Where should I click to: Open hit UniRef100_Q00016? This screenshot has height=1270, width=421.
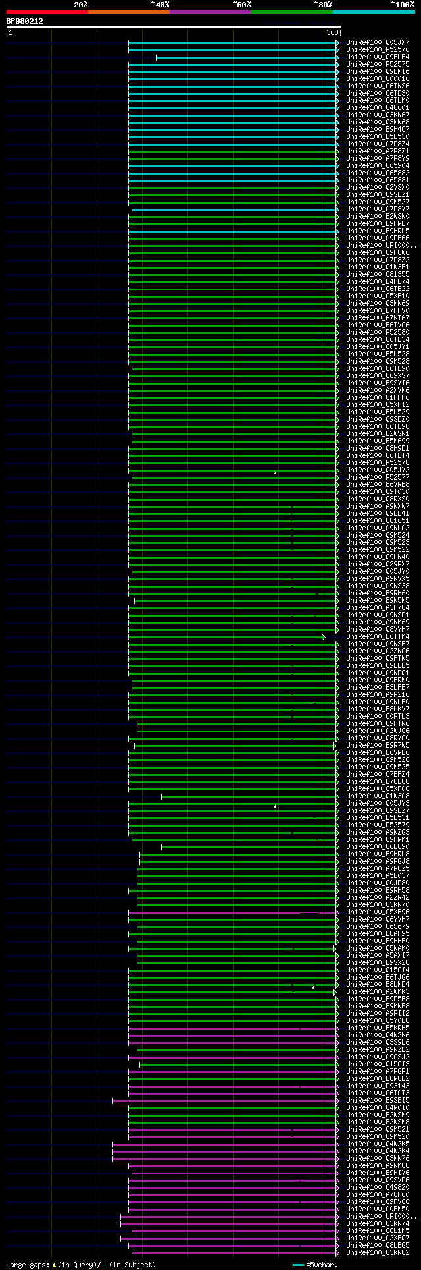click(378, 79)
